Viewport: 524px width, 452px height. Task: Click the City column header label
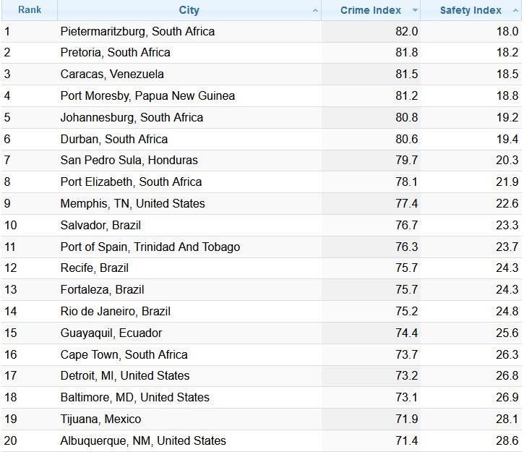(189, 10)
